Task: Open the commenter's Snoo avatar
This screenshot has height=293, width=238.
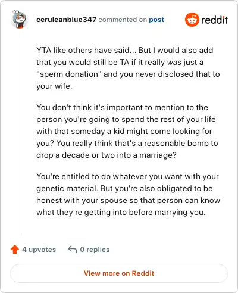Action: click(x=19, y=19)
